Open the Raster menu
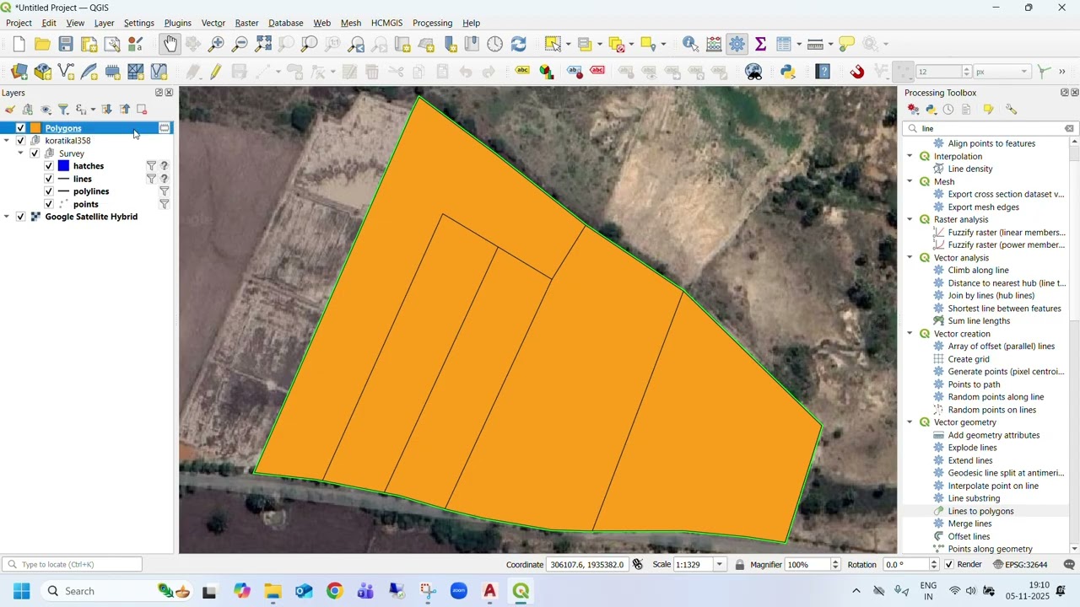1080x607 pixels. coord(246,23)
